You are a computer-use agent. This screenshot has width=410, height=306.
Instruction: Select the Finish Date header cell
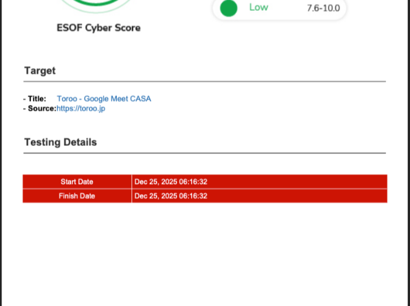[x=77, y=196]
